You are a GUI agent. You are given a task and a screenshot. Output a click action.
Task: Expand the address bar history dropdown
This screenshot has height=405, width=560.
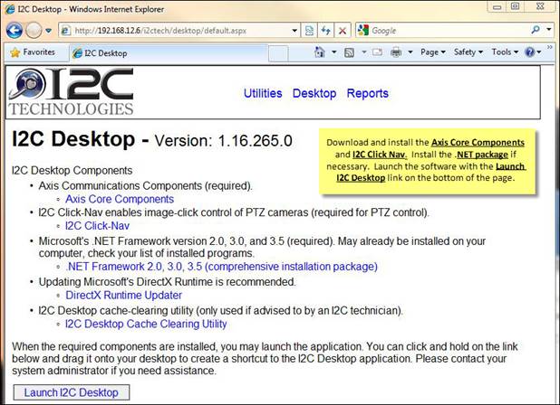(294, 31)
